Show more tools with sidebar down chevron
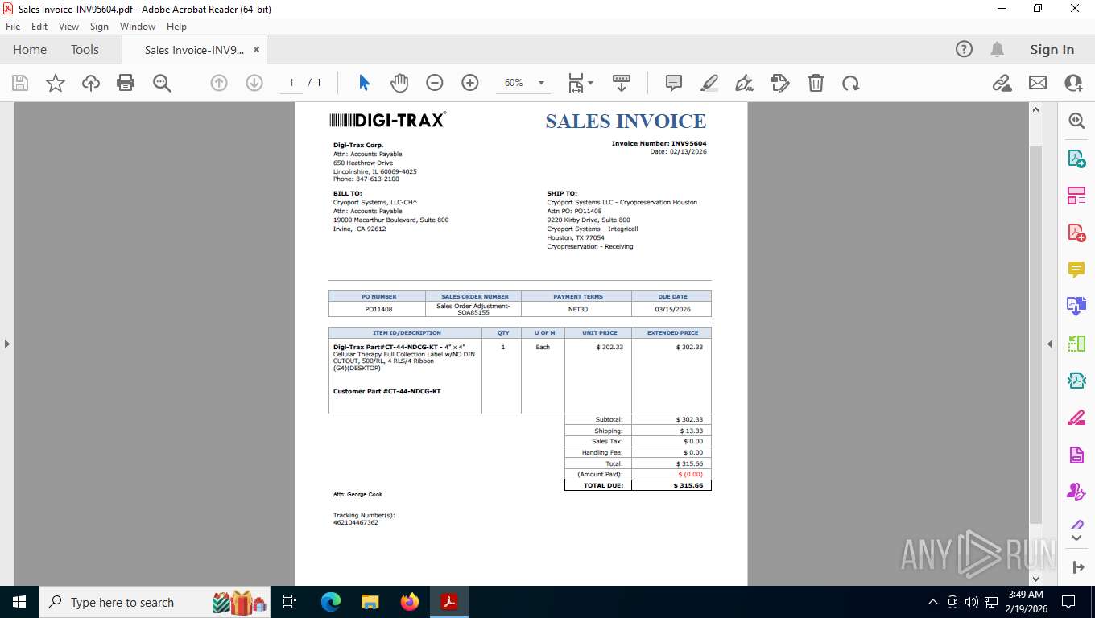The width and height of the screenshot is (1095, 618). (1076, 538)
